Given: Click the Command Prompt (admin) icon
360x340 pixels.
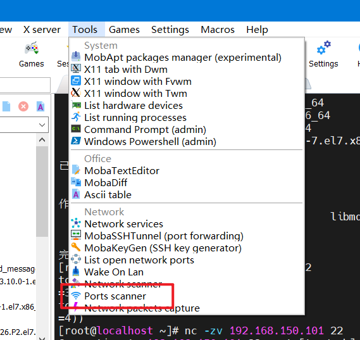Looking at the screenshot, I should 76,129.
